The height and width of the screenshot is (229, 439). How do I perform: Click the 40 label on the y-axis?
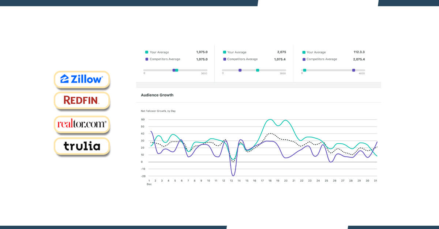[143, 134]
